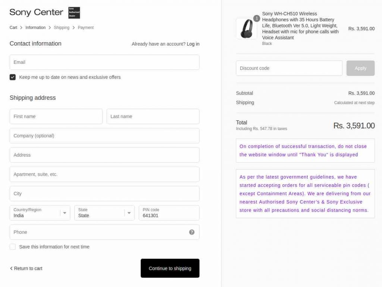Enable Save this information for next time
Image resolution: width=382 pixels, height=287 pixels.
pos(13,247)
